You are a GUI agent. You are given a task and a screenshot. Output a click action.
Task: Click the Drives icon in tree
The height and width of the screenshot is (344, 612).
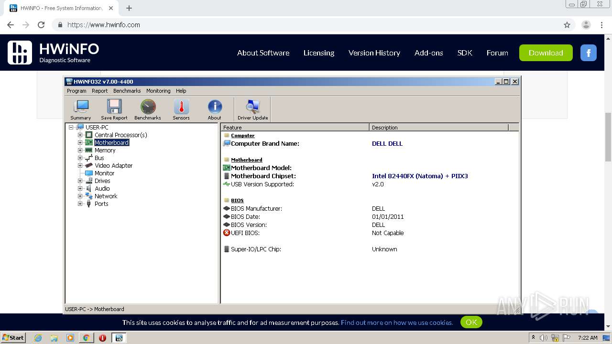pos(88,181)
